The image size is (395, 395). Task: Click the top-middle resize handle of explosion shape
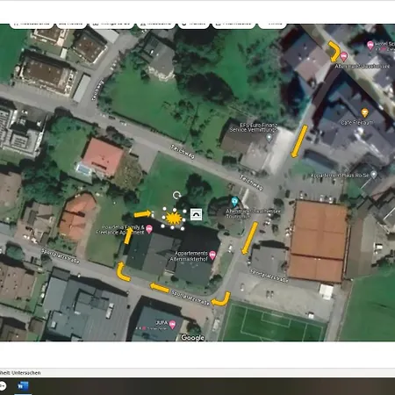coord(175,210)
